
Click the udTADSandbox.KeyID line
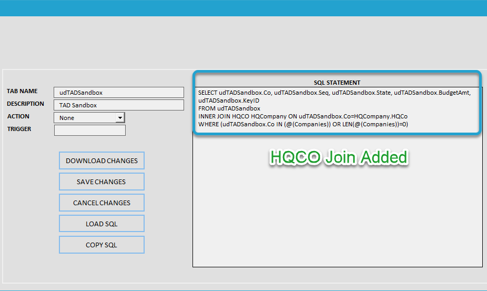coord(229,101)
